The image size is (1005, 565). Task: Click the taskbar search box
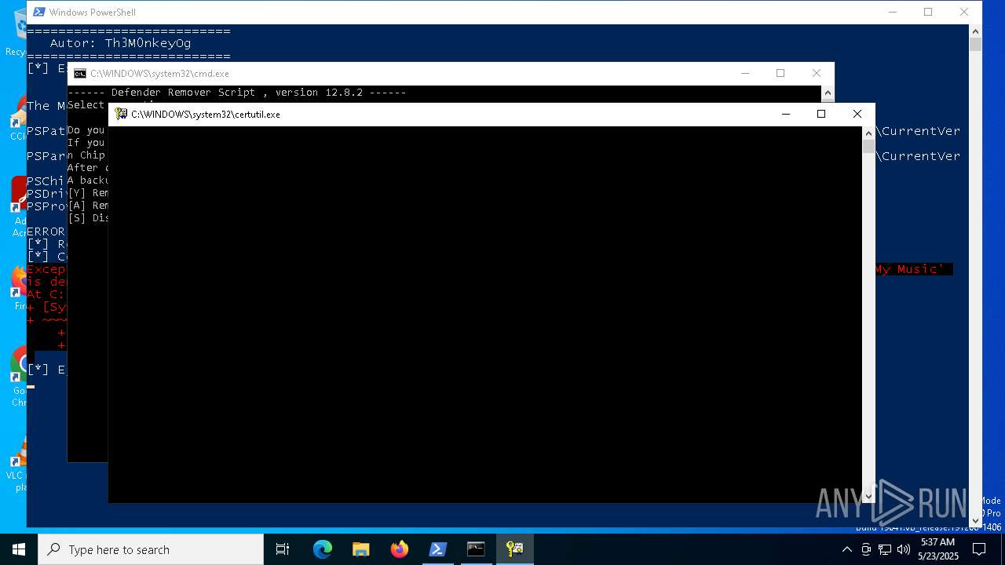coord(151,549)
